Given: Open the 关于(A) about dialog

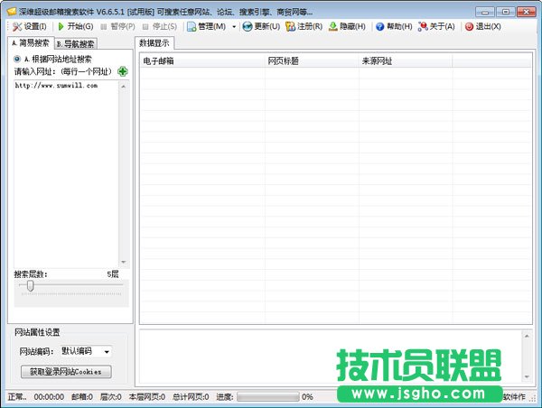Looking at the screenshot, I should [x=436, y=26].
